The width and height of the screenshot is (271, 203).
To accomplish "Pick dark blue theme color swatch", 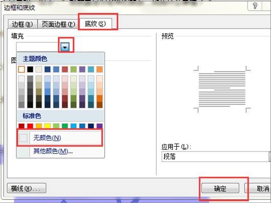I will 48,70.
